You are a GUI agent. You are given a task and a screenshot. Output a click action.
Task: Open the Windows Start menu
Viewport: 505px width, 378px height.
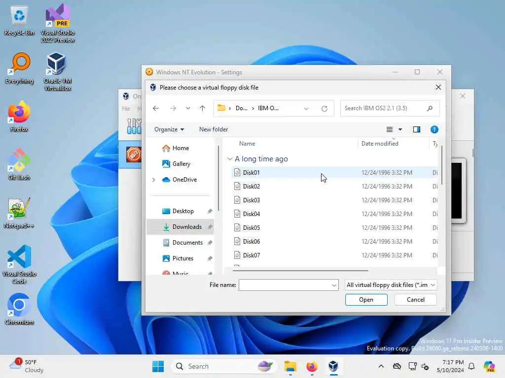pos(158,366)
